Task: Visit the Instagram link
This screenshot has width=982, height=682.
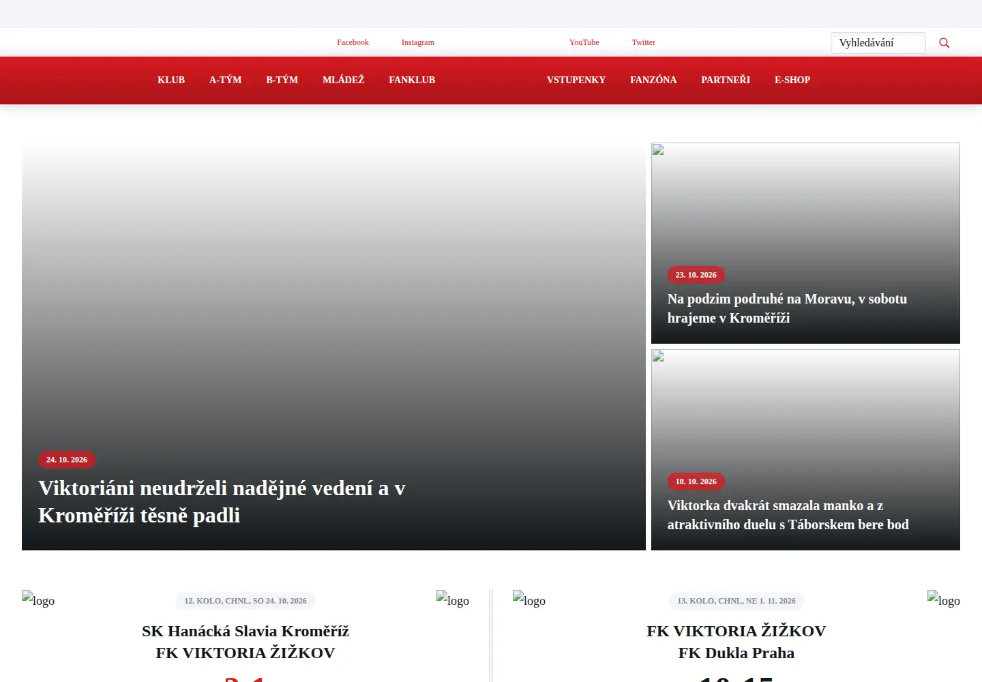Action: (x=418, y=42)
